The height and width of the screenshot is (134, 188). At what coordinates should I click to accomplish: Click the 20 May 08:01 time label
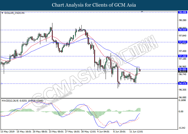tap(40, 132)
